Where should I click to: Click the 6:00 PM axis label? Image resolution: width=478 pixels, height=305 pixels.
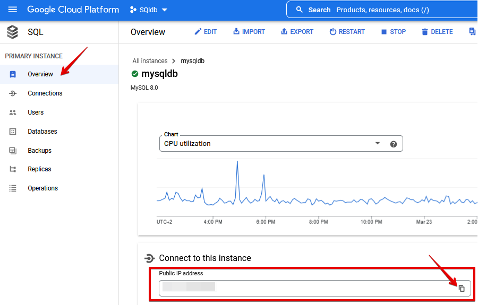point(266,222)
